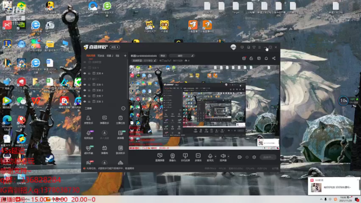Open 主播任务 tool

click(120, 120)
